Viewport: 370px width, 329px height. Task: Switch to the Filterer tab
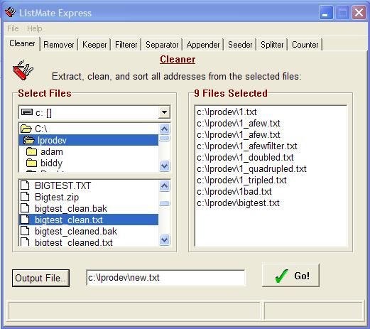[126, 45]
